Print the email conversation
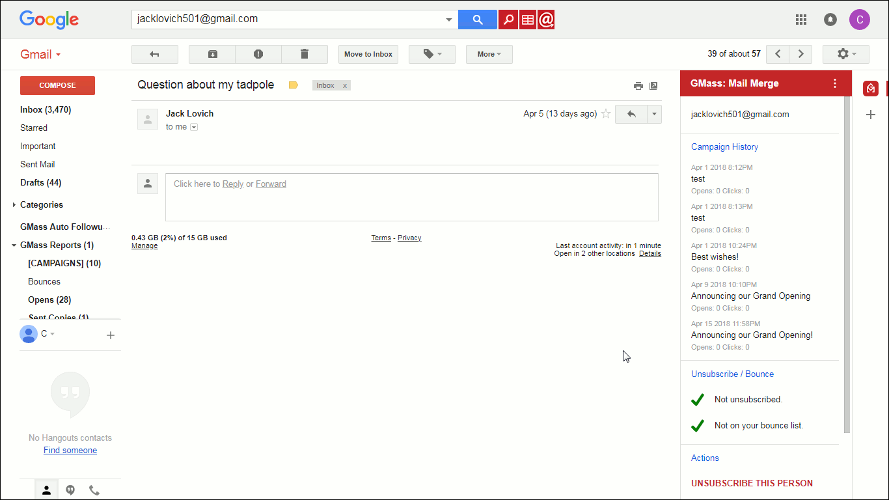Viewport: 889px width, 500px height. [x=638, y=85]
